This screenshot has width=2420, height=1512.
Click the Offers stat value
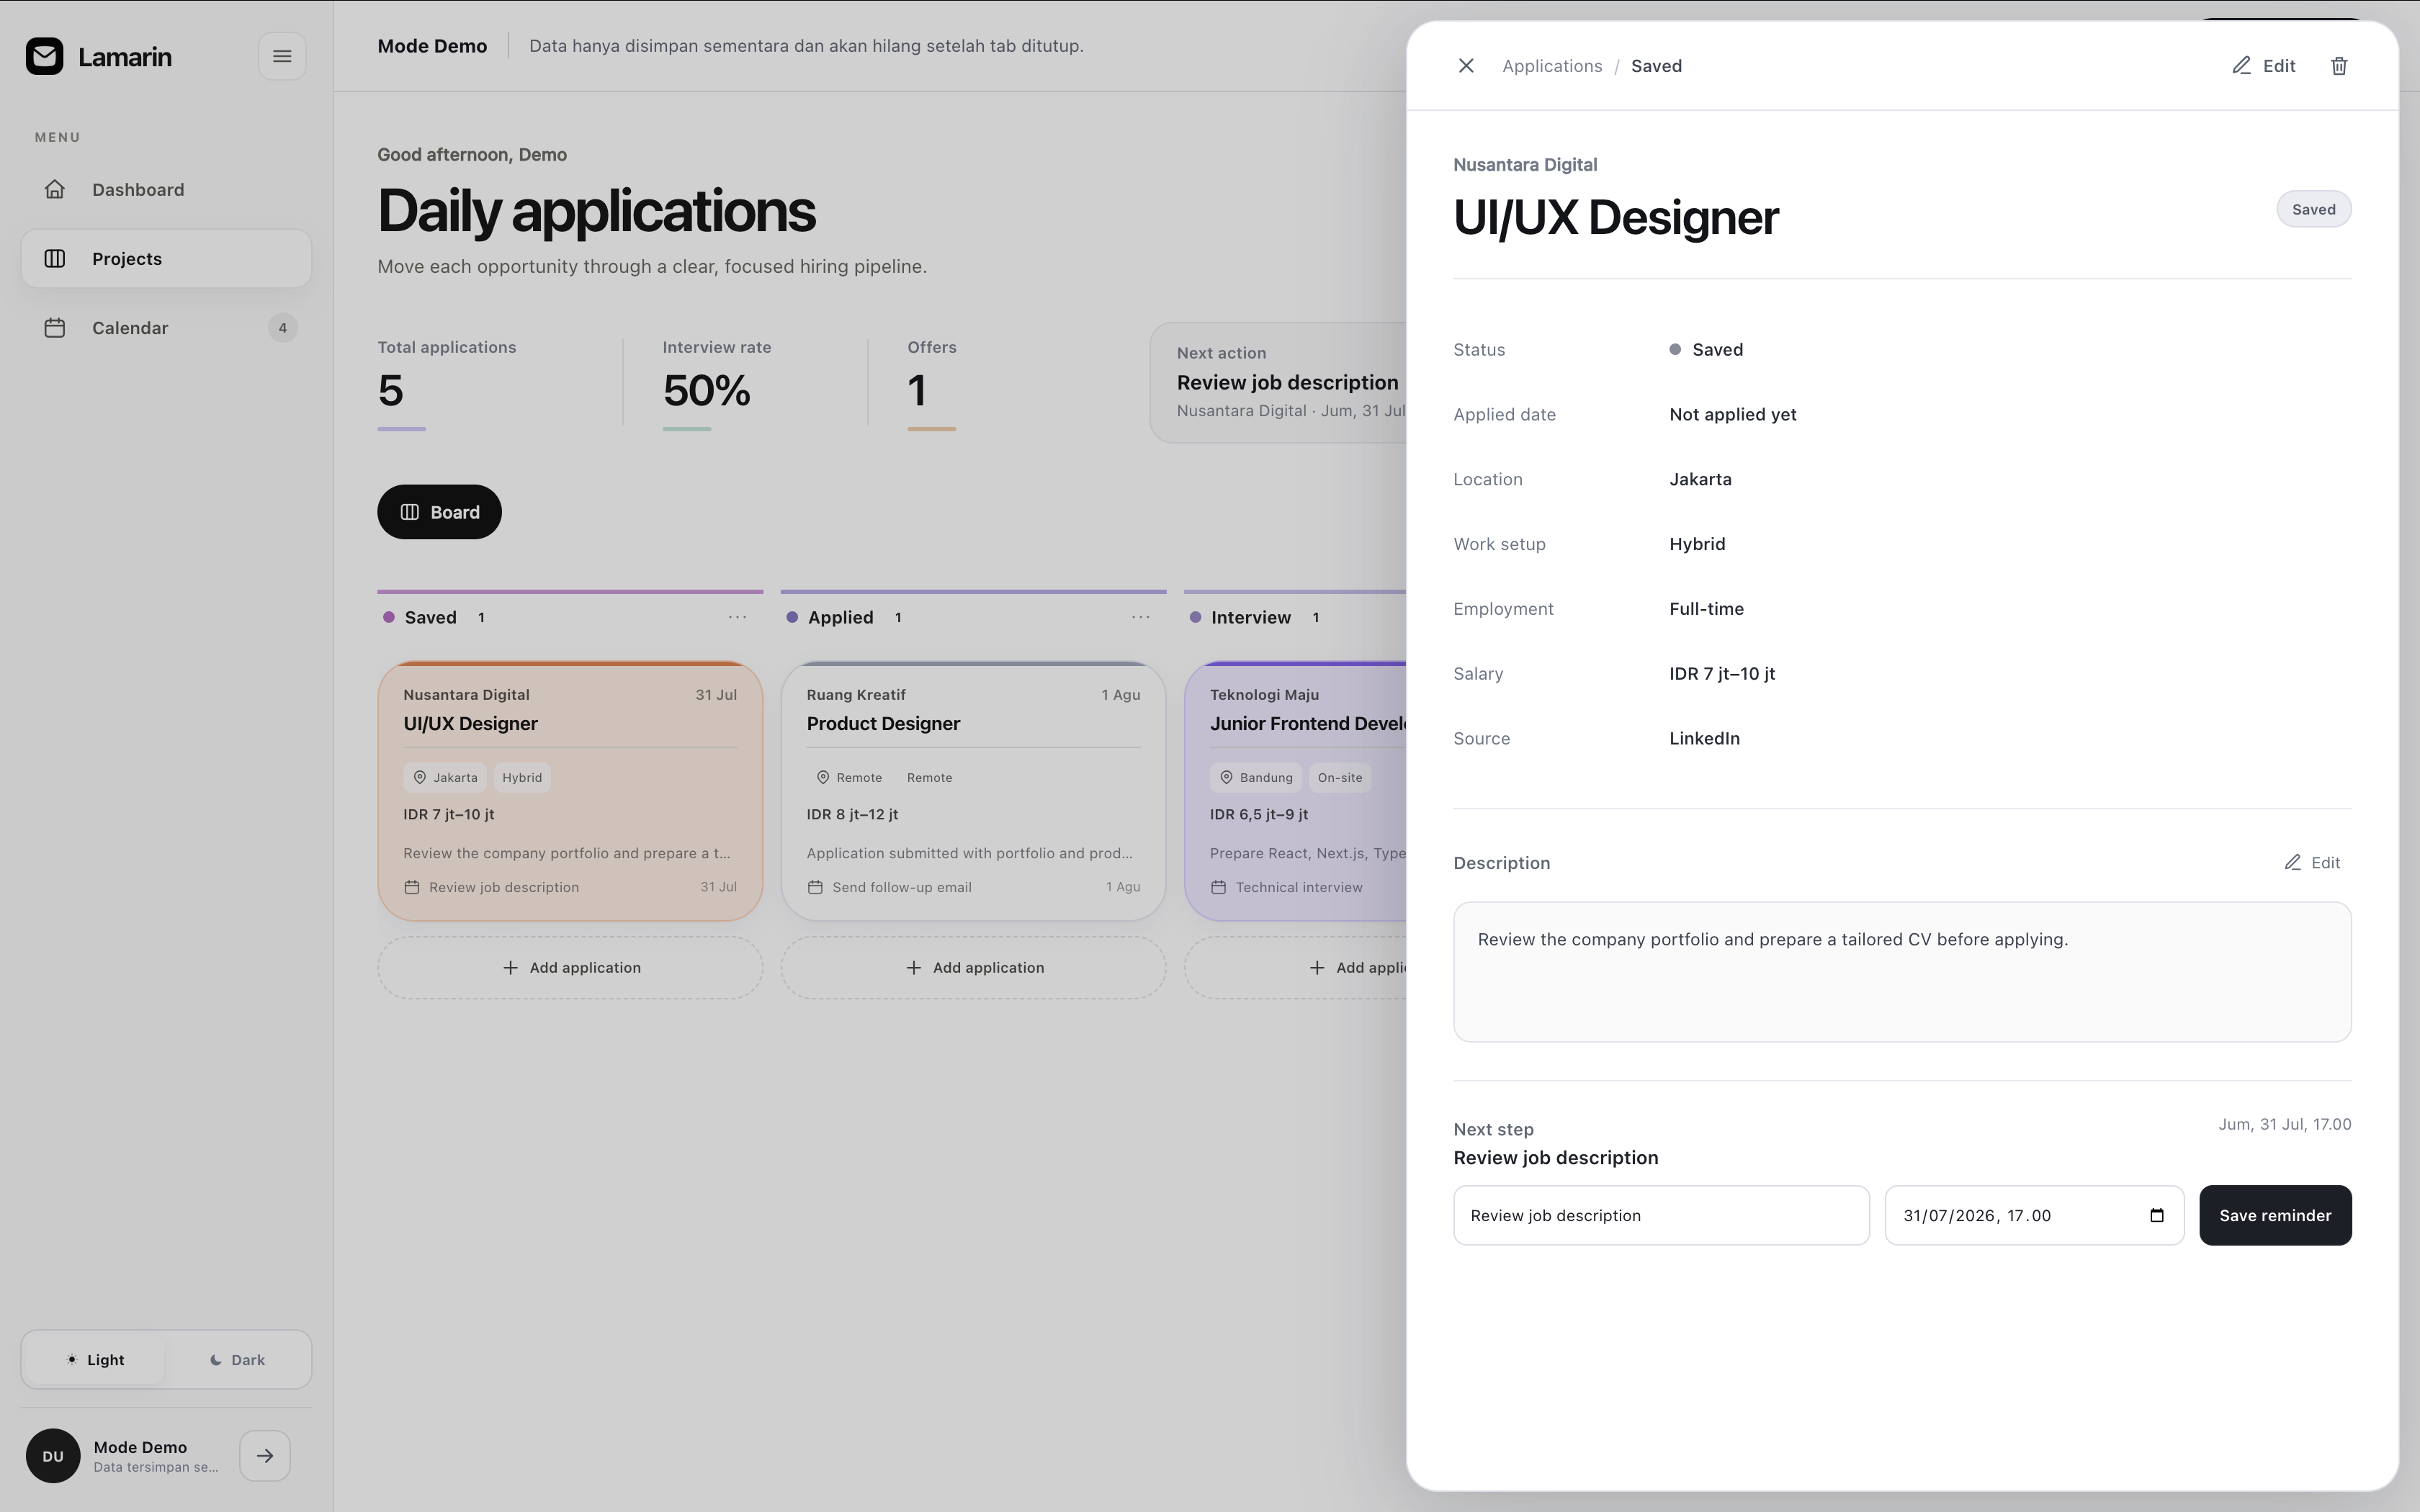(917, 390)
